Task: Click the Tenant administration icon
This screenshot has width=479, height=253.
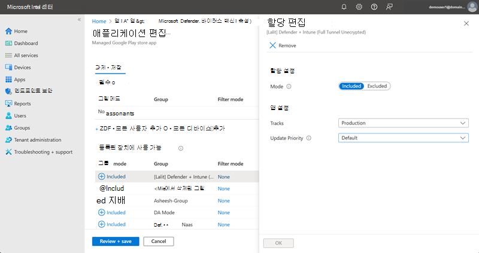Action: 8,140
